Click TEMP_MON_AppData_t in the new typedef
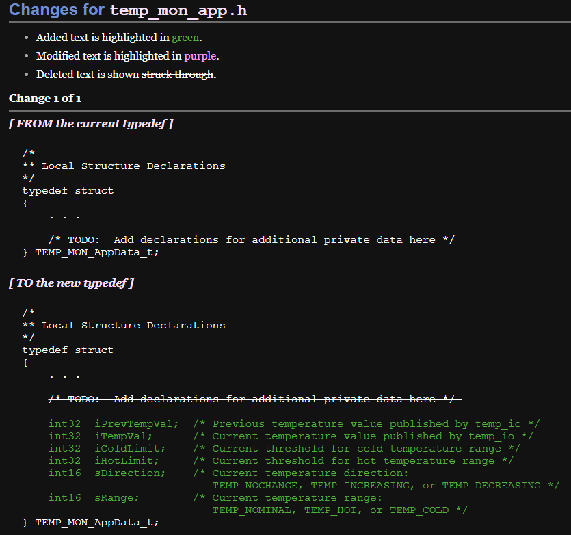 coord(96,523)
